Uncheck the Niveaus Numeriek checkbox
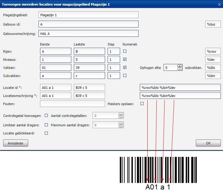The width and height of the screenshot is (223, 194). tap(125, 59)
